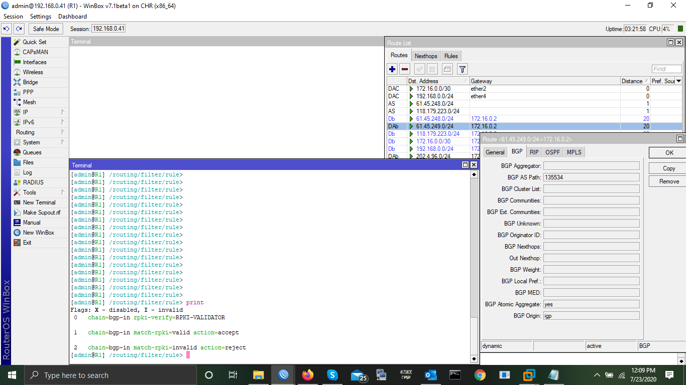Open column chooser dropdown in Route List
686x385 pixels.
[679, 81]
